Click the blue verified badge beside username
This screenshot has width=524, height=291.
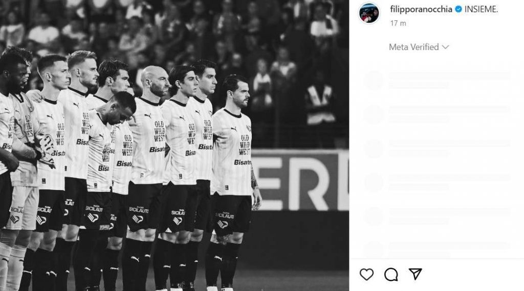click(458, 9)
